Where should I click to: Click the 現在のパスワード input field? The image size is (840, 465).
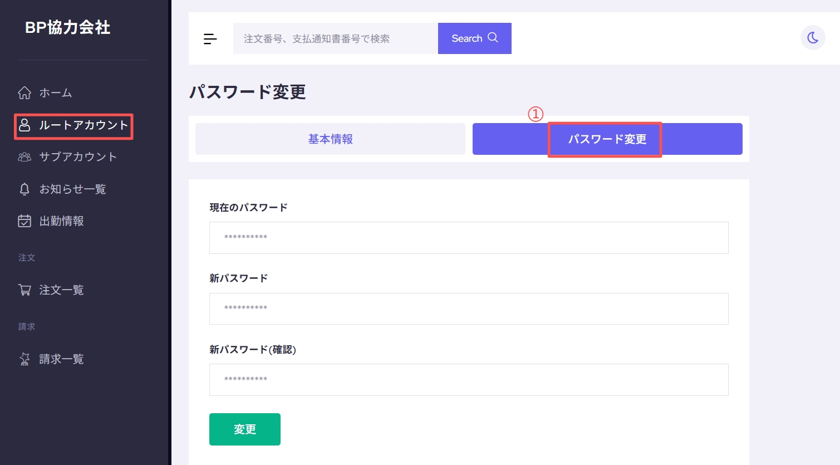(469, 238)
